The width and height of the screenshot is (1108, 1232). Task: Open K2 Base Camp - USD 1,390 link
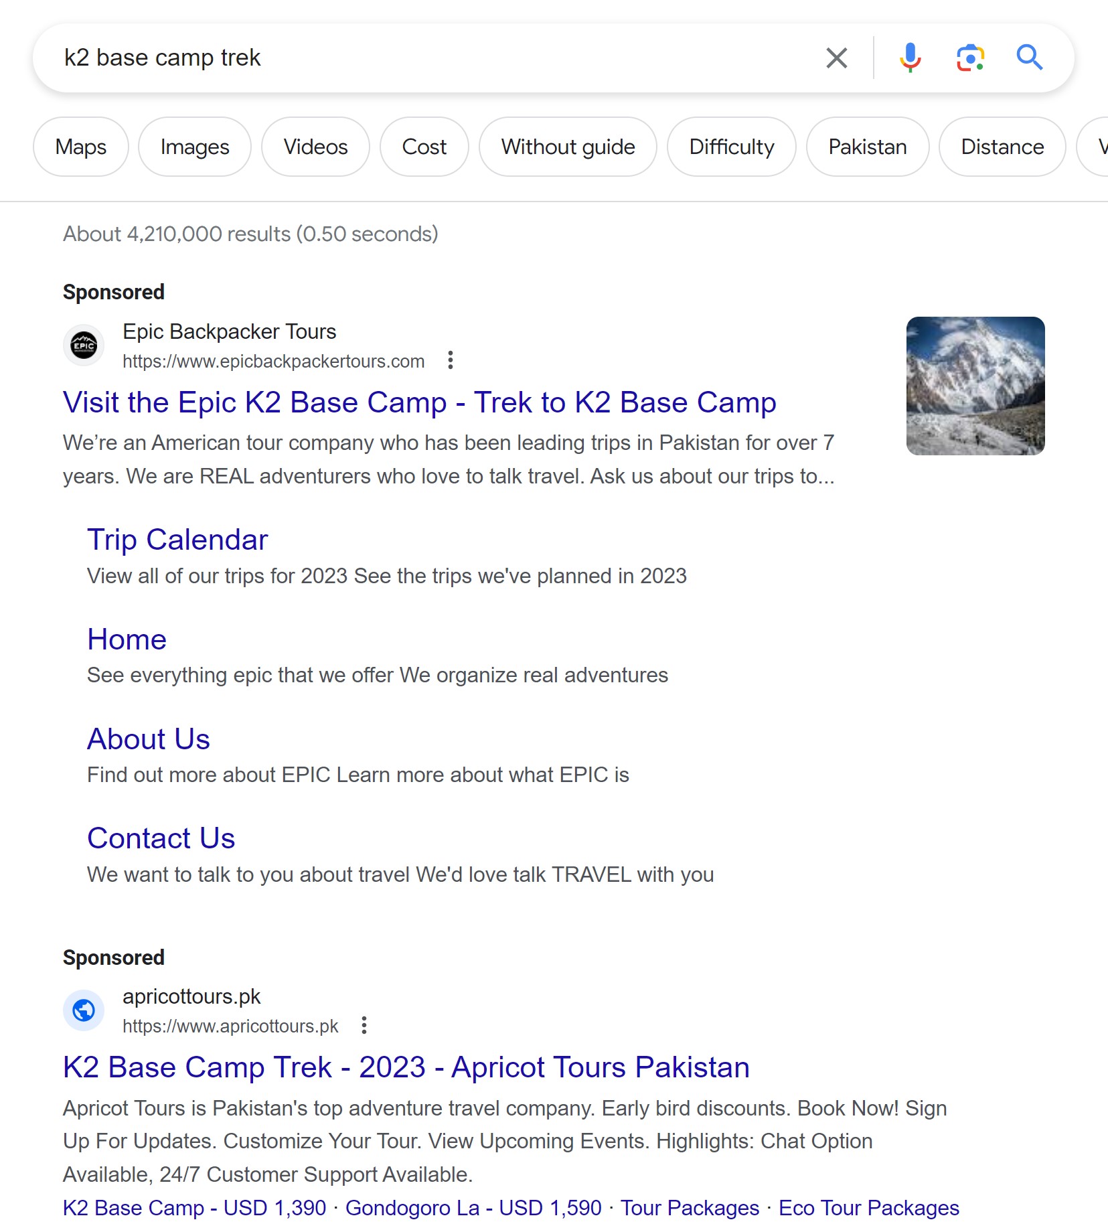click(x=194, y=1208)
